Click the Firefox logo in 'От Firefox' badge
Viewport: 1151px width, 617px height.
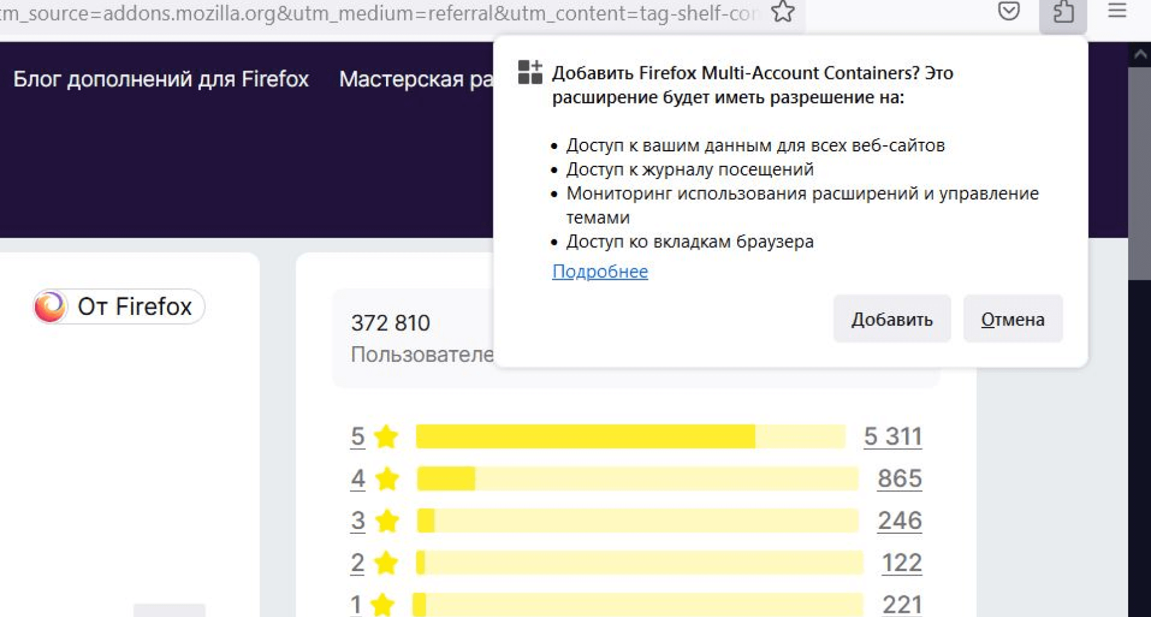point(50,306)
